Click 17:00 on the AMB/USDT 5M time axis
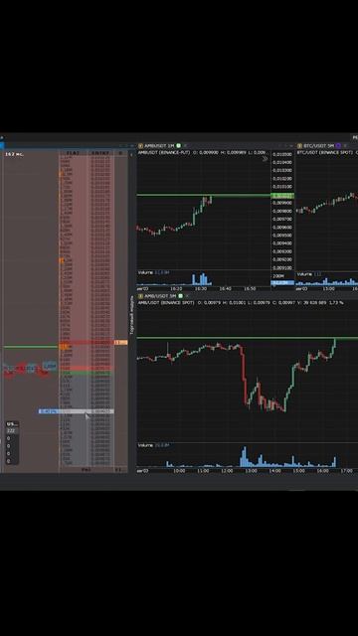This screenshot has height=636, width=358. click(x=347, y=471)
